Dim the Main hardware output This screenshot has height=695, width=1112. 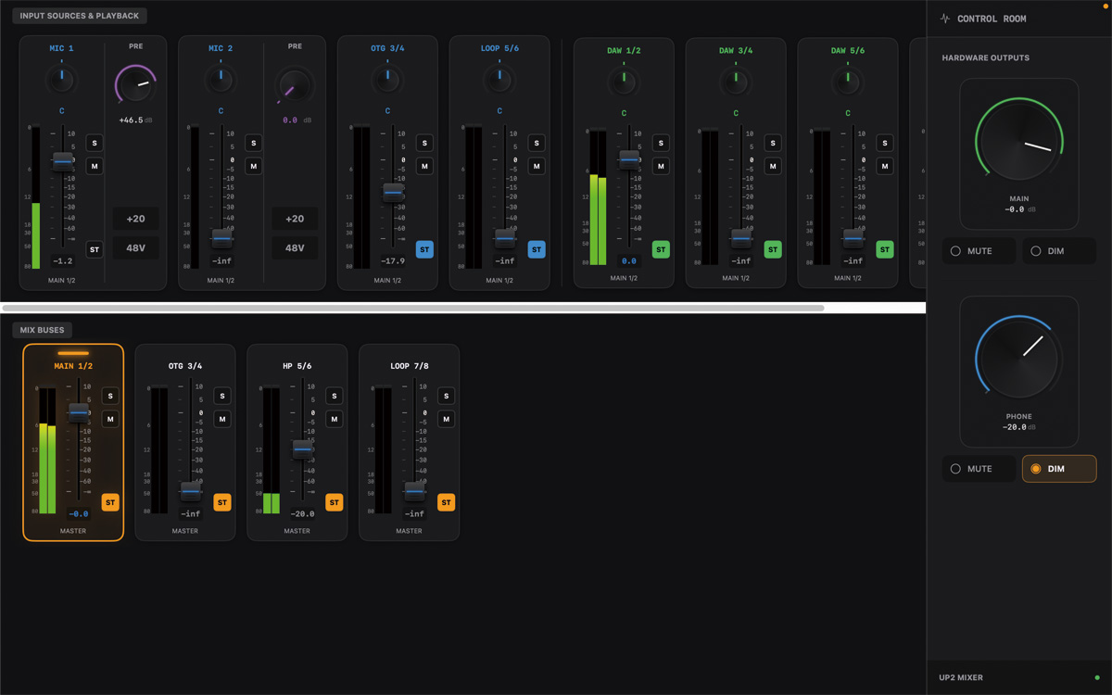1059,251
